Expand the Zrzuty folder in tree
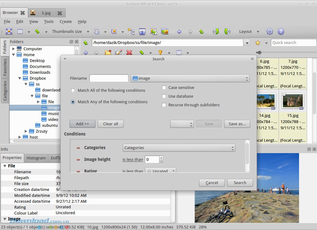Screen dimensions: 317x230 click(26, 131)
